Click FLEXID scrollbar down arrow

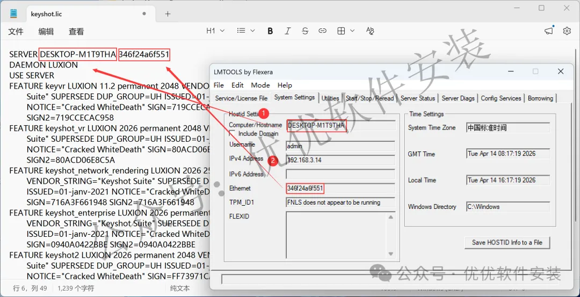[x=390, y=254]
